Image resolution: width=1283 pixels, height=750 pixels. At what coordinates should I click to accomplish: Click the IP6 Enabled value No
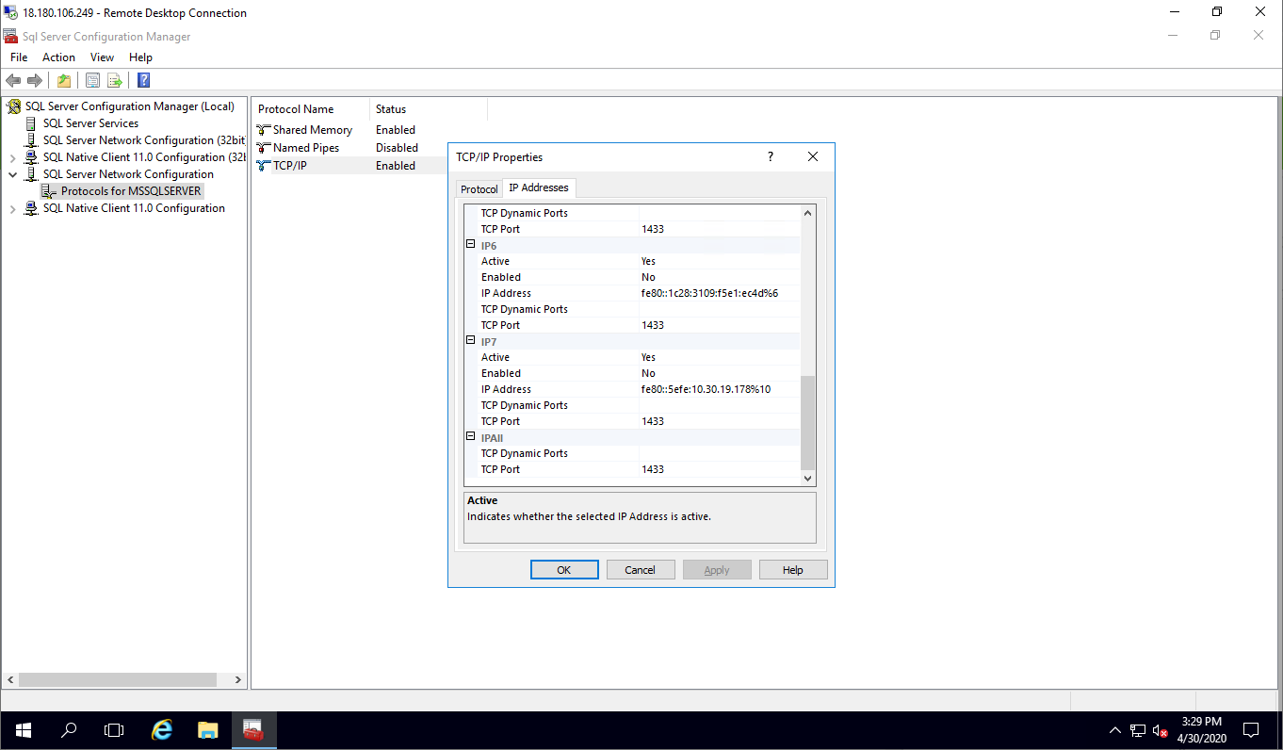[x=648, y=277]
